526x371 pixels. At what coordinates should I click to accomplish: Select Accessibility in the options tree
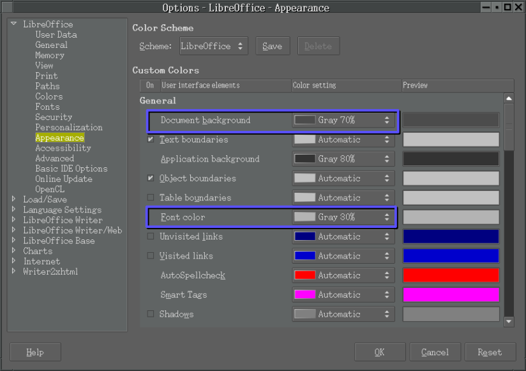63,148
